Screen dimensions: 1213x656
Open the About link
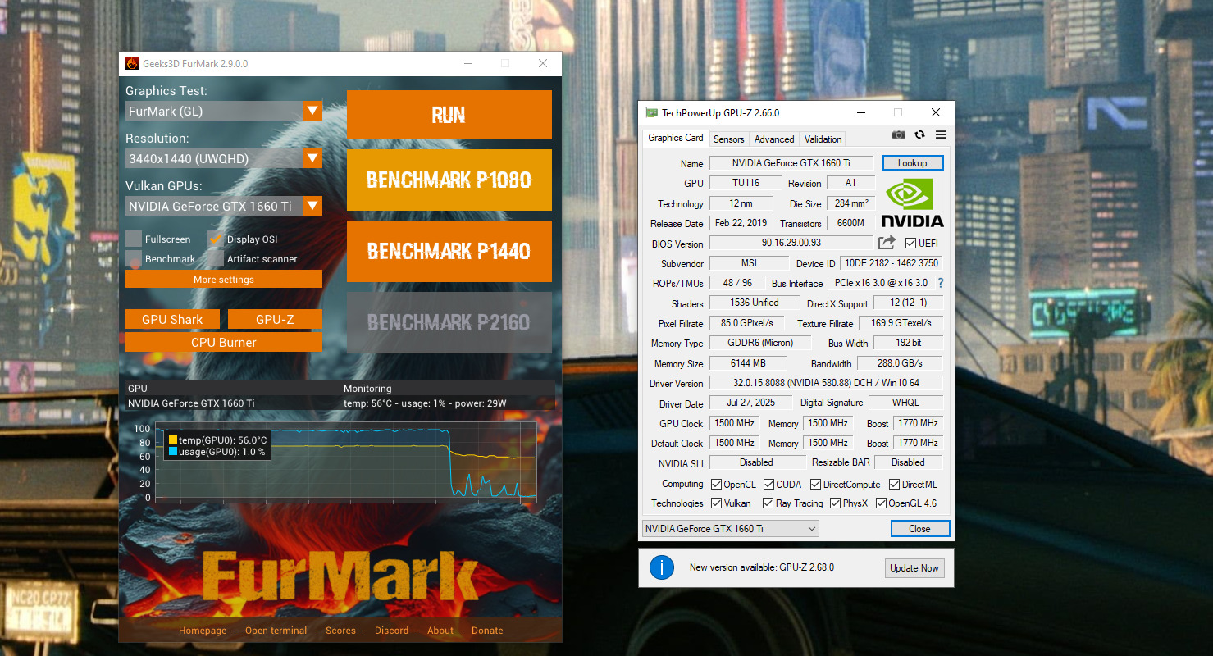[440, 631]
